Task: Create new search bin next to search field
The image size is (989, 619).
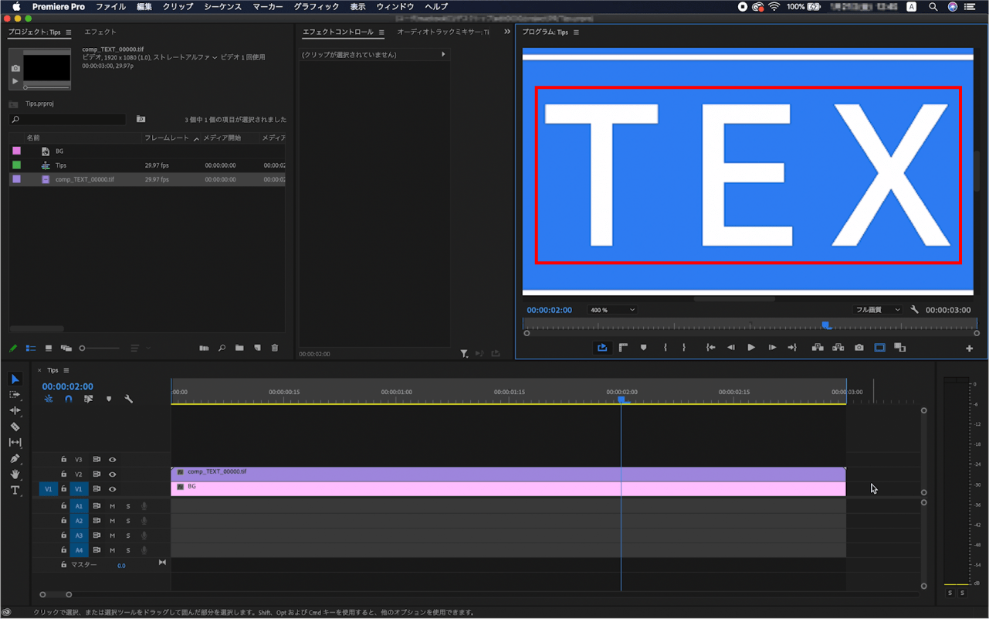Action: pos(141,120)
